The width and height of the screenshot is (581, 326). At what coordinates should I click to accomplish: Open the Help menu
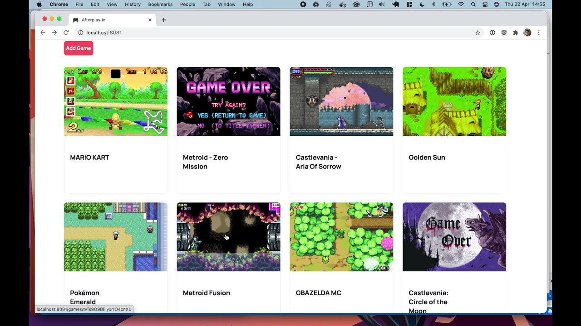(x=248, y=4)
